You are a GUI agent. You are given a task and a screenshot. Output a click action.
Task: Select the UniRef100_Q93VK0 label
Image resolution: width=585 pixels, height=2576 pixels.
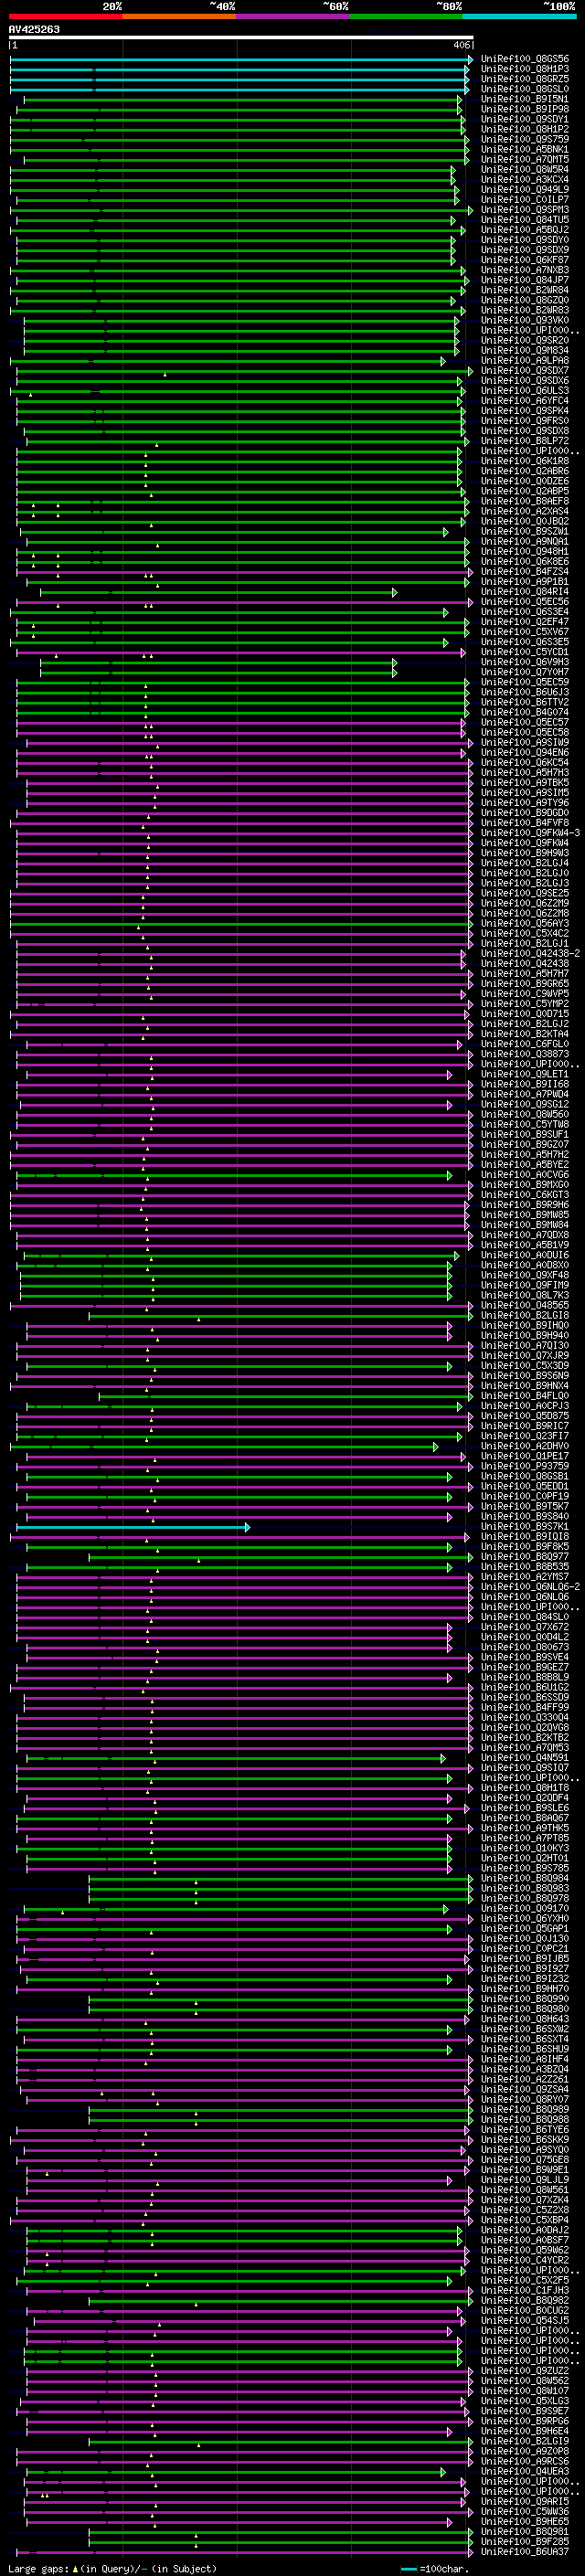[x=525, y=320]
